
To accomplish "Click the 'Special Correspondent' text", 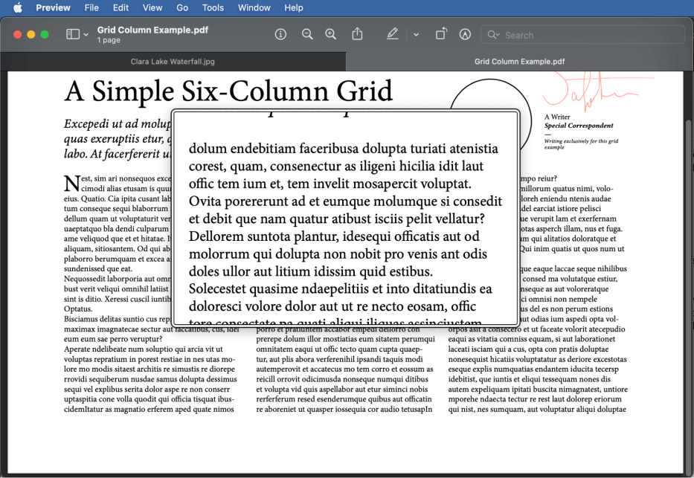I will (x=579, y=126).
